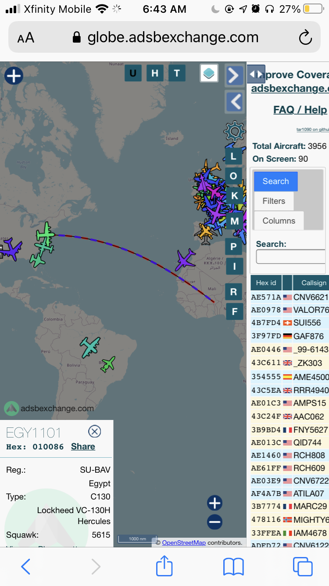This screenshot has width=329, height=586.
Task: Select row AF4A7B ATILA07
Action: point(290,493)
